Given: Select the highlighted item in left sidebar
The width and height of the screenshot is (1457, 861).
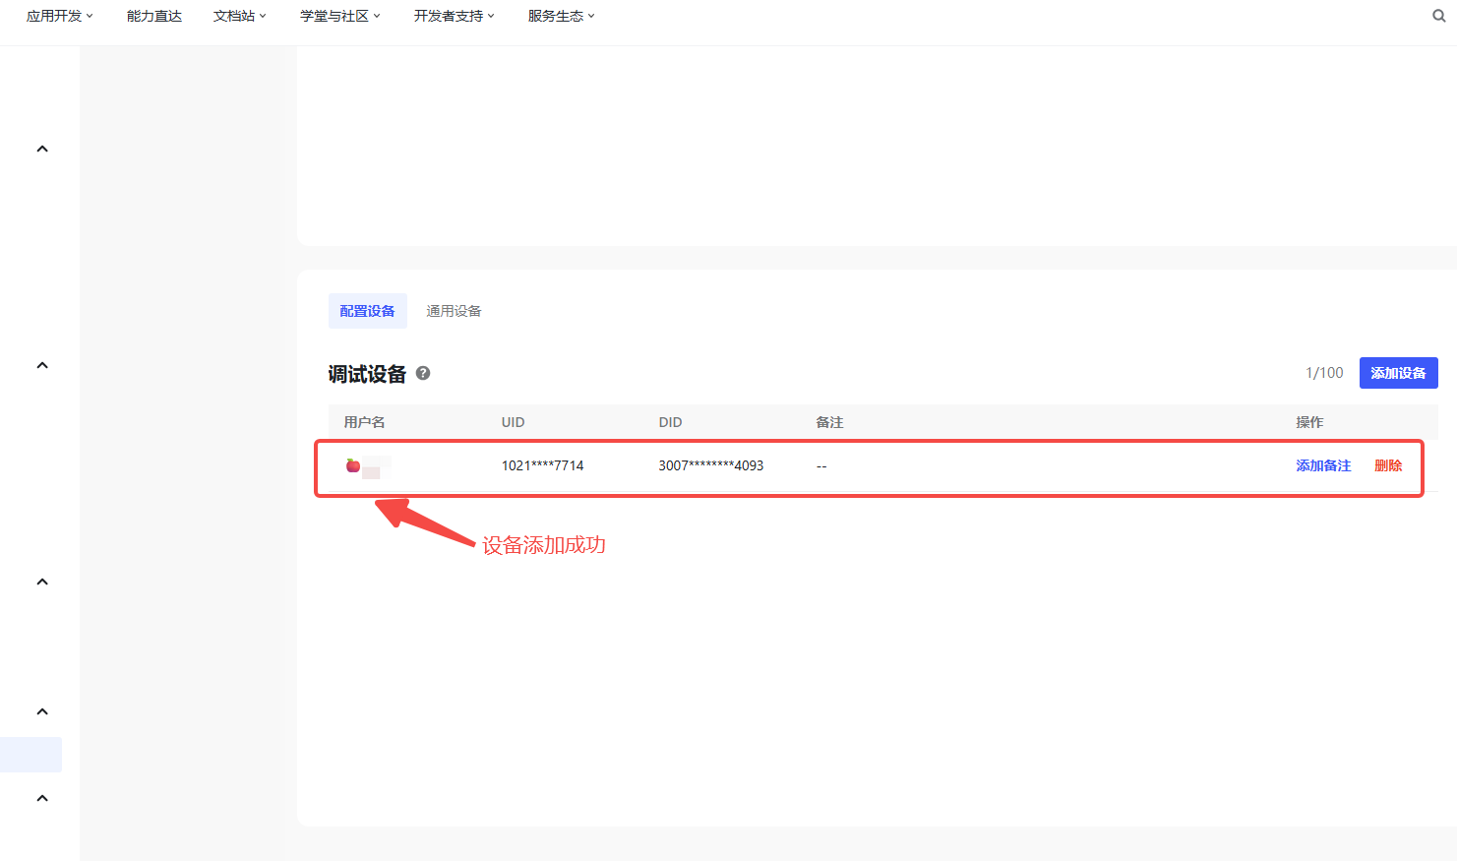Looking at the screenshot, I should point(30,755).
